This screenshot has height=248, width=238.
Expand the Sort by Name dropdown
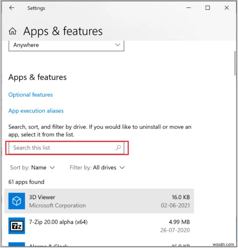[43, 168]
